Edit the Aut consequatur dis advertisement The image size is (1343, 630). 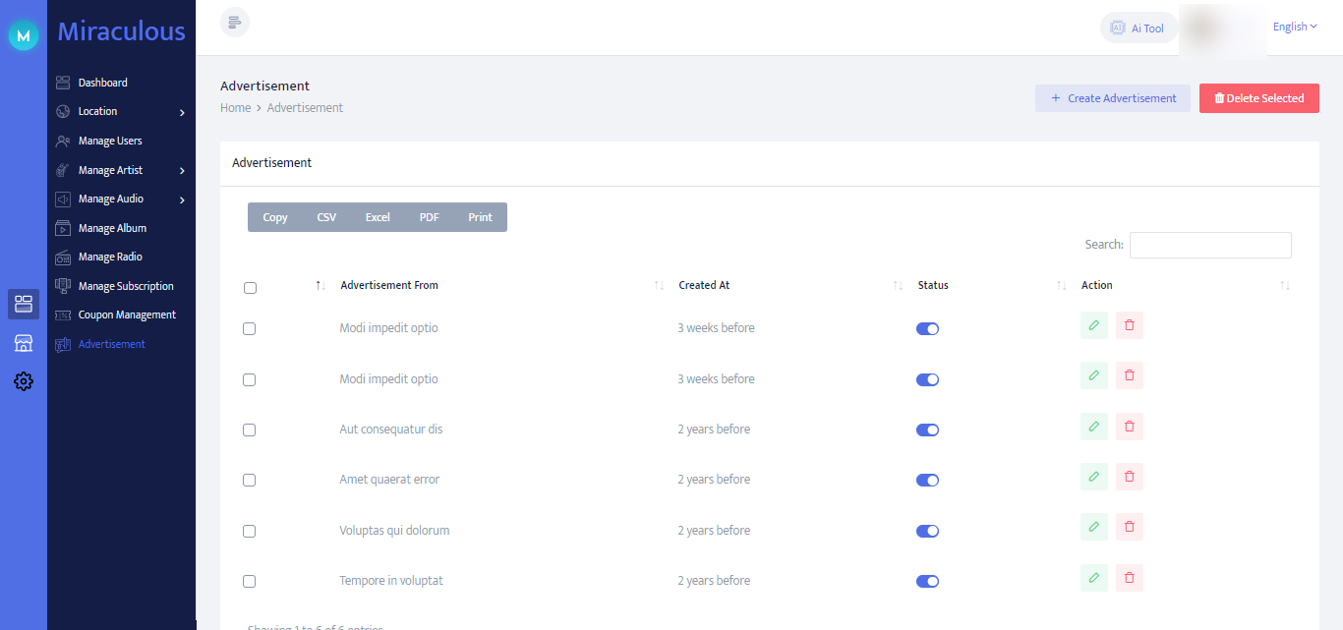click(x=1093, y=427)
